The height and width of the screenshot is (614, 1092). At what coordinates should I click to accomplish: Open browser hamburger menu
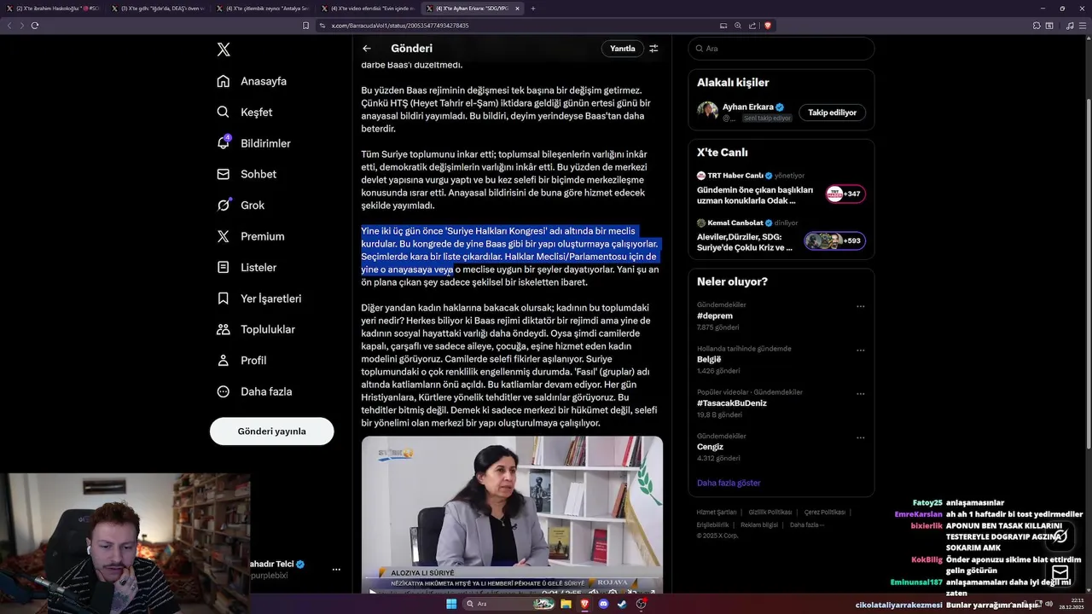1082,26
